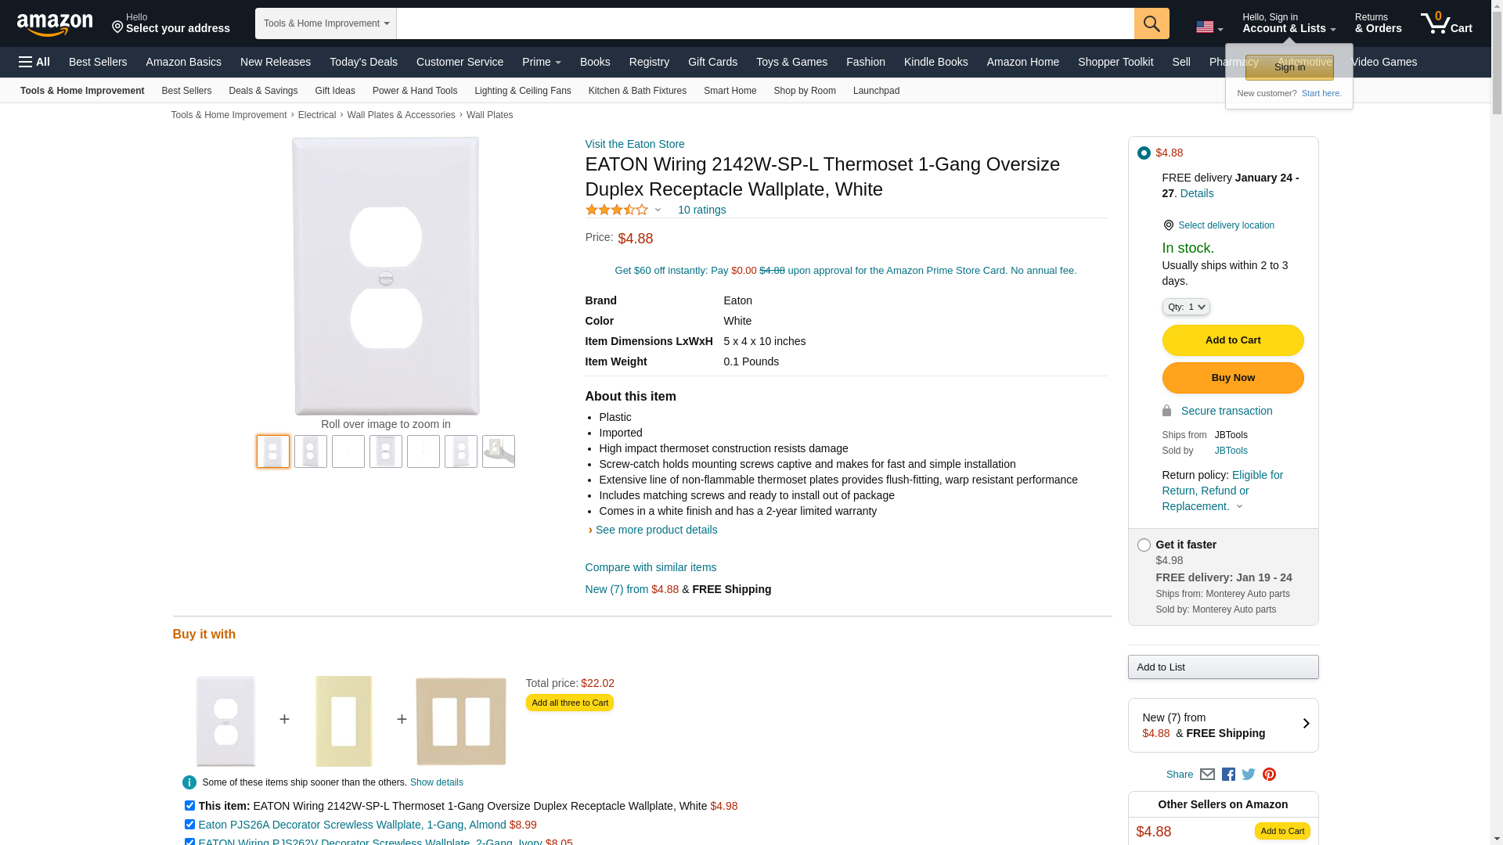
Task: Uncheck the Eaton PJS26A Almond checkbox
Action: click(x=189, y=824)
